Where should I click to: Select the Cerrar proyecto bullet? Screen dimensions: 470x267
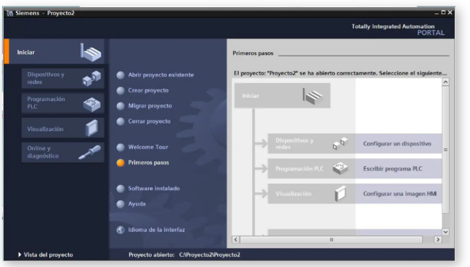pos(121,121)
